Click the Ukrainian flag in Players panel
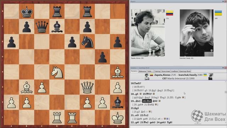The image size is (227, 128). point(218,13)
